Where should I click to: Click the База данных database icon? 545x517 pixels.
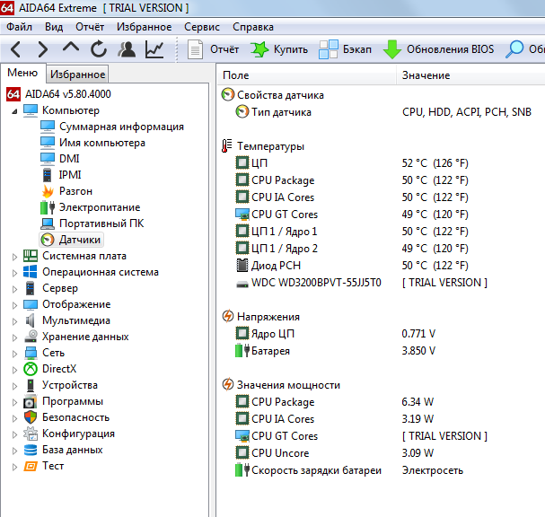31,450
